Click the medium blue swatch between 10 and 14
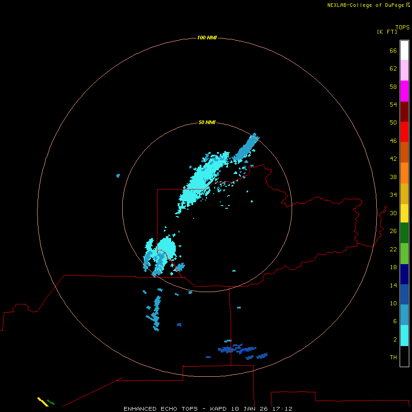 pos(404,294)
